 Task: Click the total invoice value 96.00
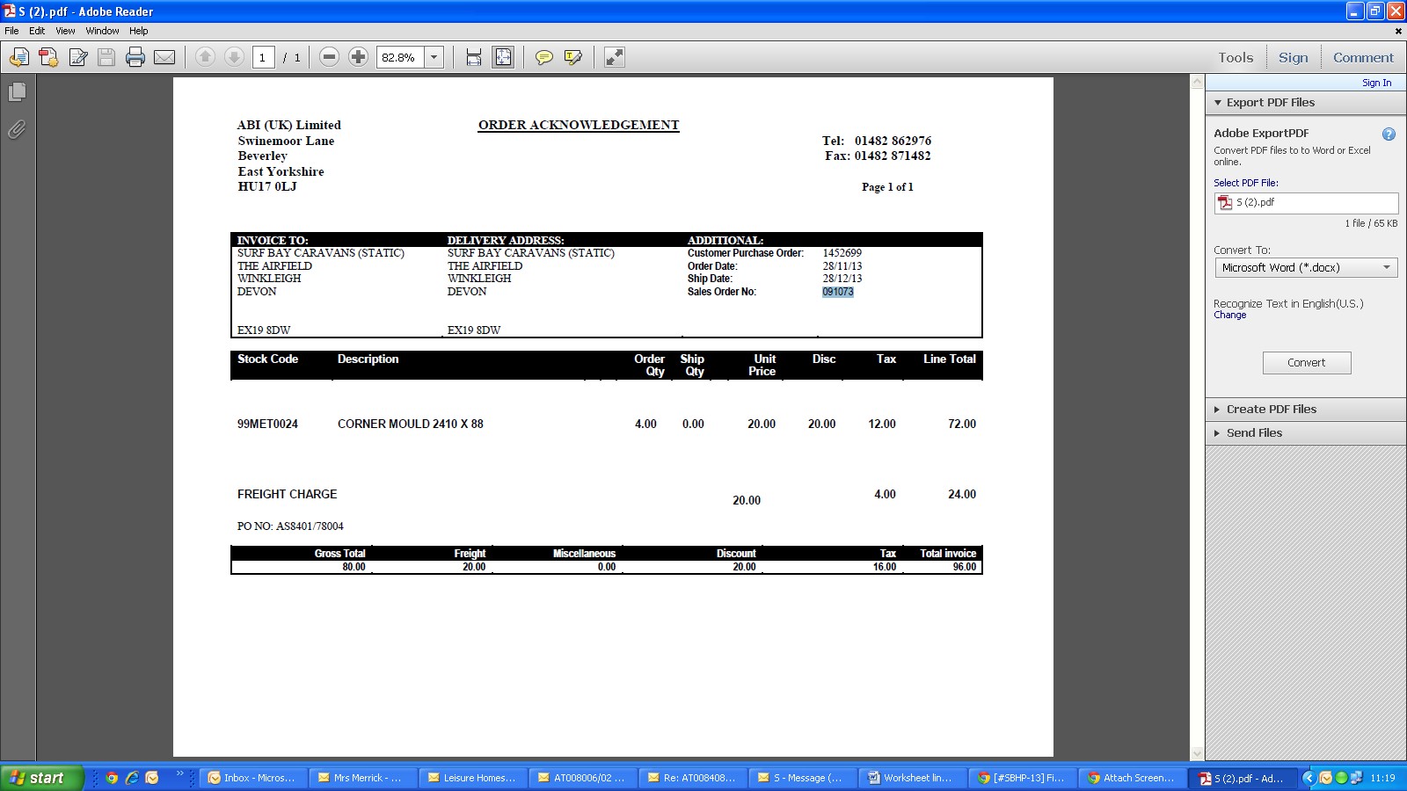point(965,567)
